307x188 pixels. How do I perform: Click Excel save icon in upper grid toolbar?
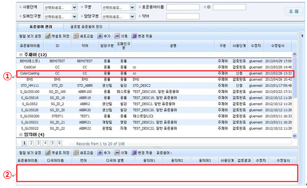coord(48,36)
